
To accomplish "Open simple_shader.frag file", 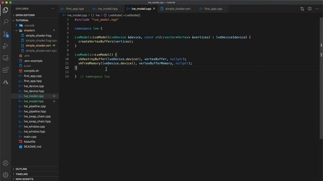I will point(38,36).
